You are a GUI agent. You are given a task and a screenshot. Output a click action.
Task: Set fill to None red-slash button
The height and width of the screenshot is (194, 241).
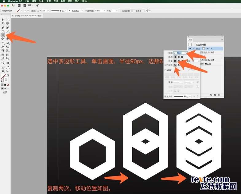[8, 85]
